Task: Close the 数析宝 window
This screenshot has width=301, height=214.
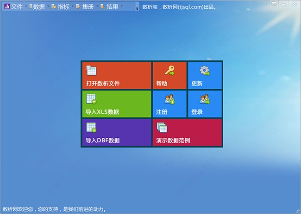Action: [x=294, y=3]
